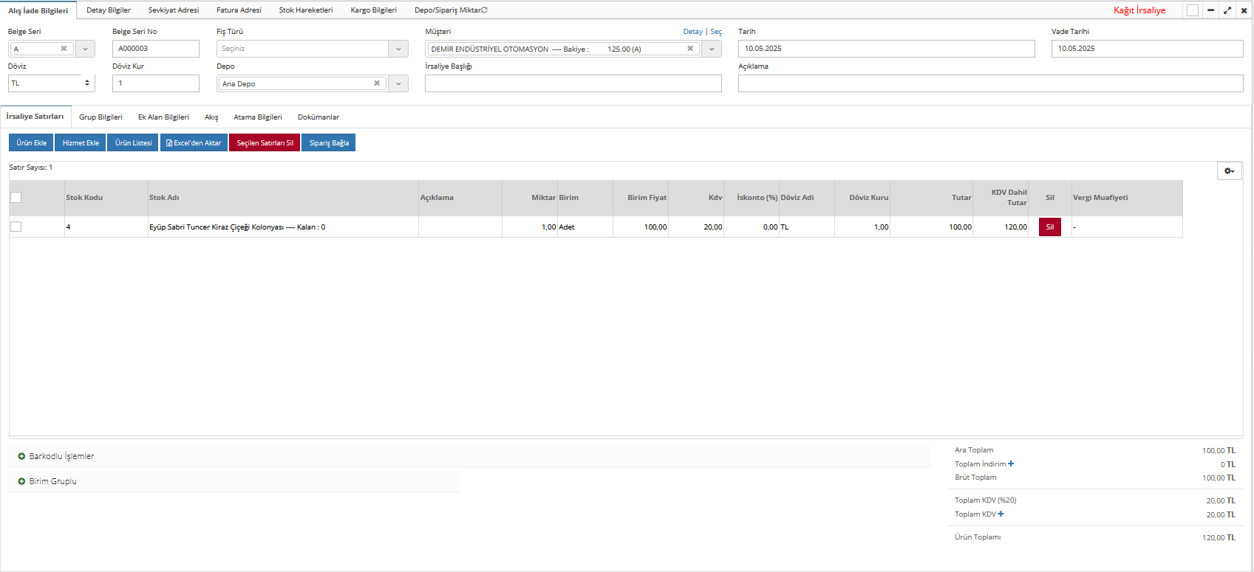Switch to the Stok Hareketleri tab
The height and width of the screenshot is (572, 1254).
306,10
